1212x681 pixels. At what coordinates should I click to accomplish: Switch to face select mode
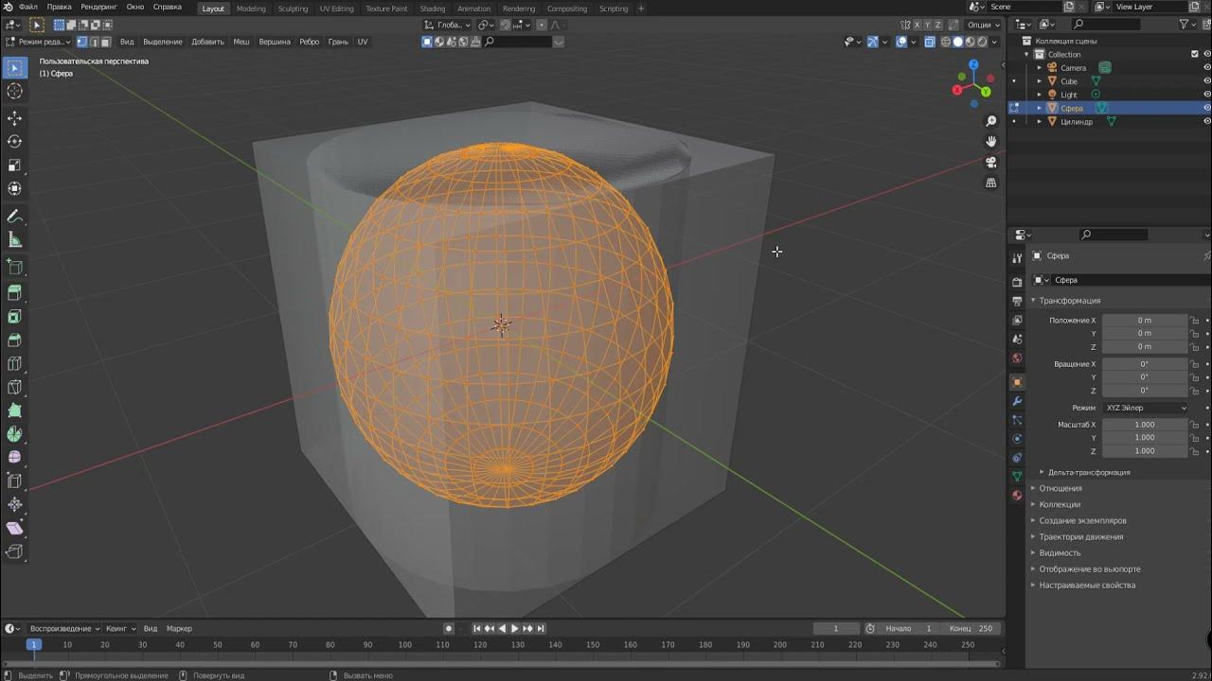105,42
